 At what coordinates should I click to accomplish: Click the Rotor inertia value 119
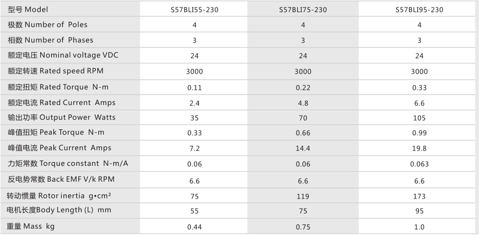coord(303,195)
